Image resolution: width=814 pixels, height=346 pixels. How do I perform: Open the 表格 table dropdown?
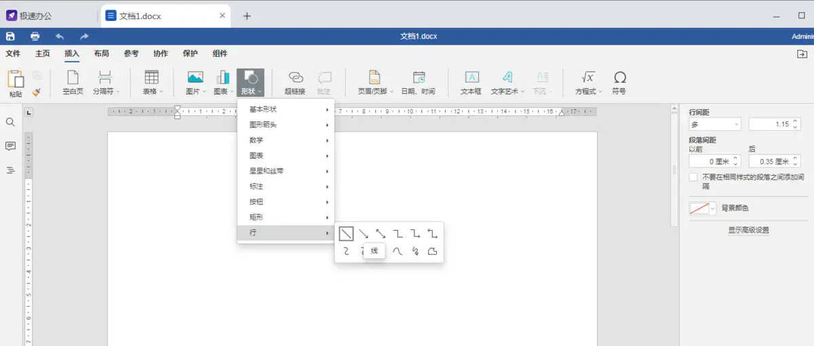[x=152, y=83]
